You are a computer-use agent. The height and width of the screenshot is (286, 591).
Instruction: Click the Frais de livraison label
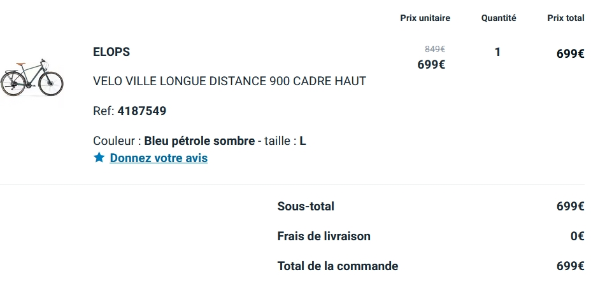click(x=324, y=236)
